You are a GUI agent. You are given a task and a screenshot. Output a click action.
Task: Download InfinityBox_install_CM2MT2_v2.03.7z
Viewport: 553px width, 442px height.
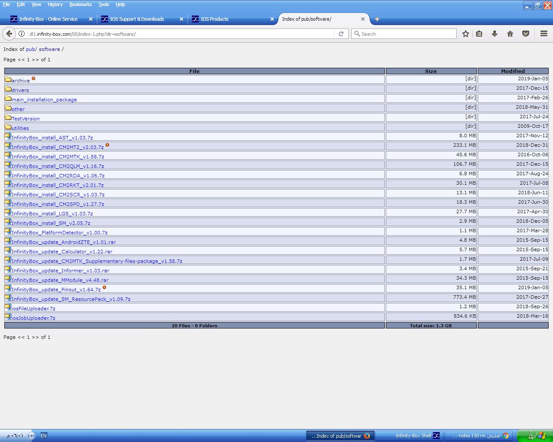pyautogui.click(x=57, y=147)
